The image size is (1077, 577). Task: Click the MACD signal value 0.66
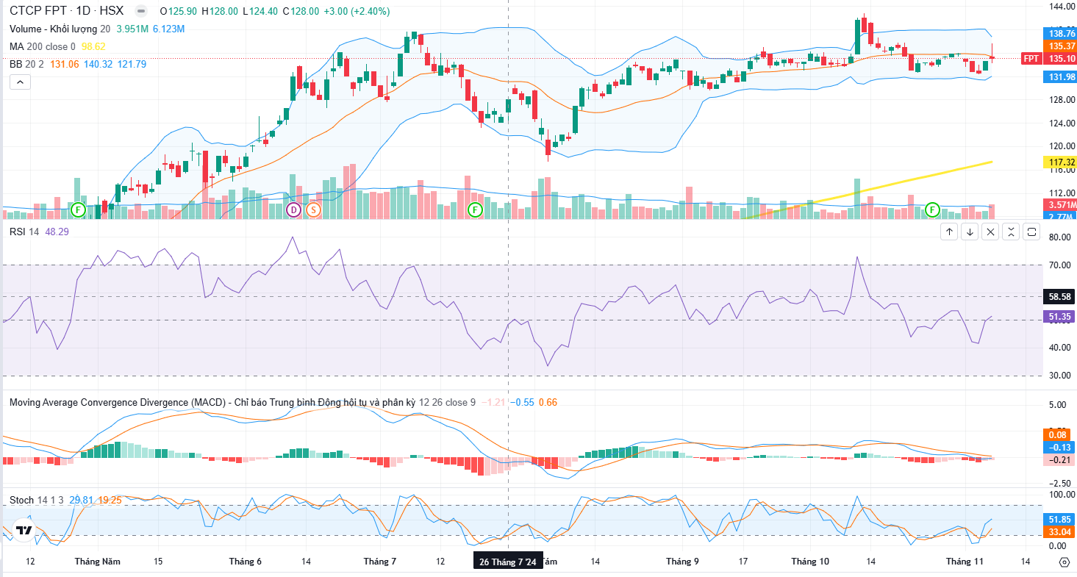548,403
